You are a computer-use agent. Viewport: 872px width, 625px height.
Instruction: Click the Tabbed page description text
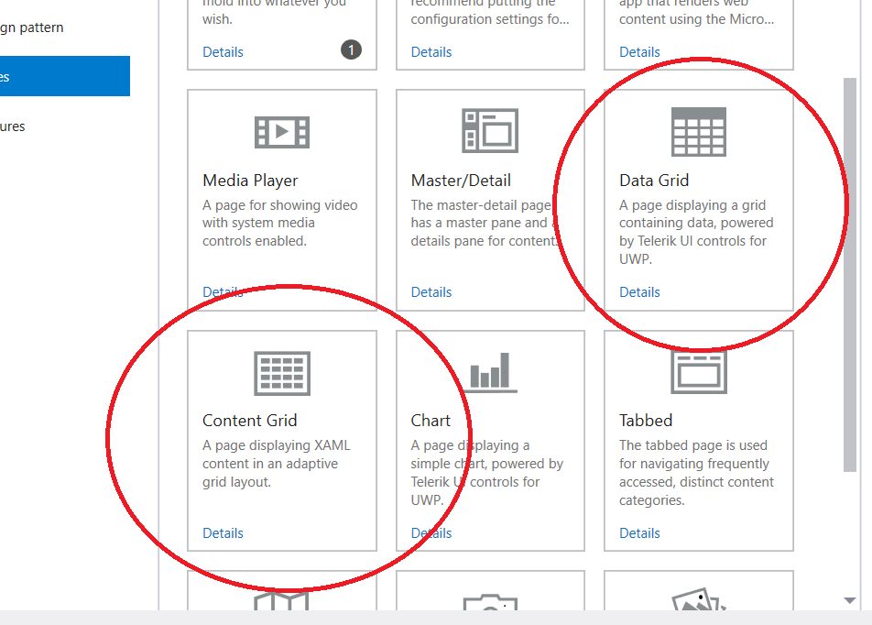coord(696,473)
